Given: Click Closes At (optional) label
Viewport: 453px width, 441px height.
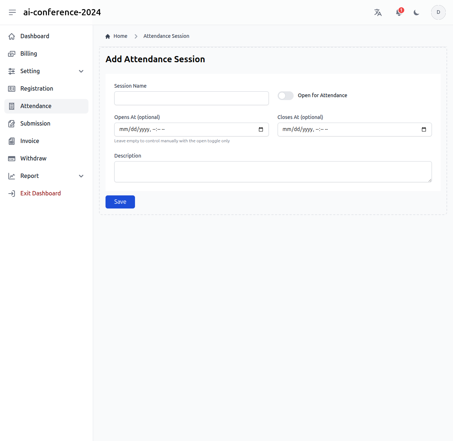Looking at the screenshot, I should click(300, 117).
